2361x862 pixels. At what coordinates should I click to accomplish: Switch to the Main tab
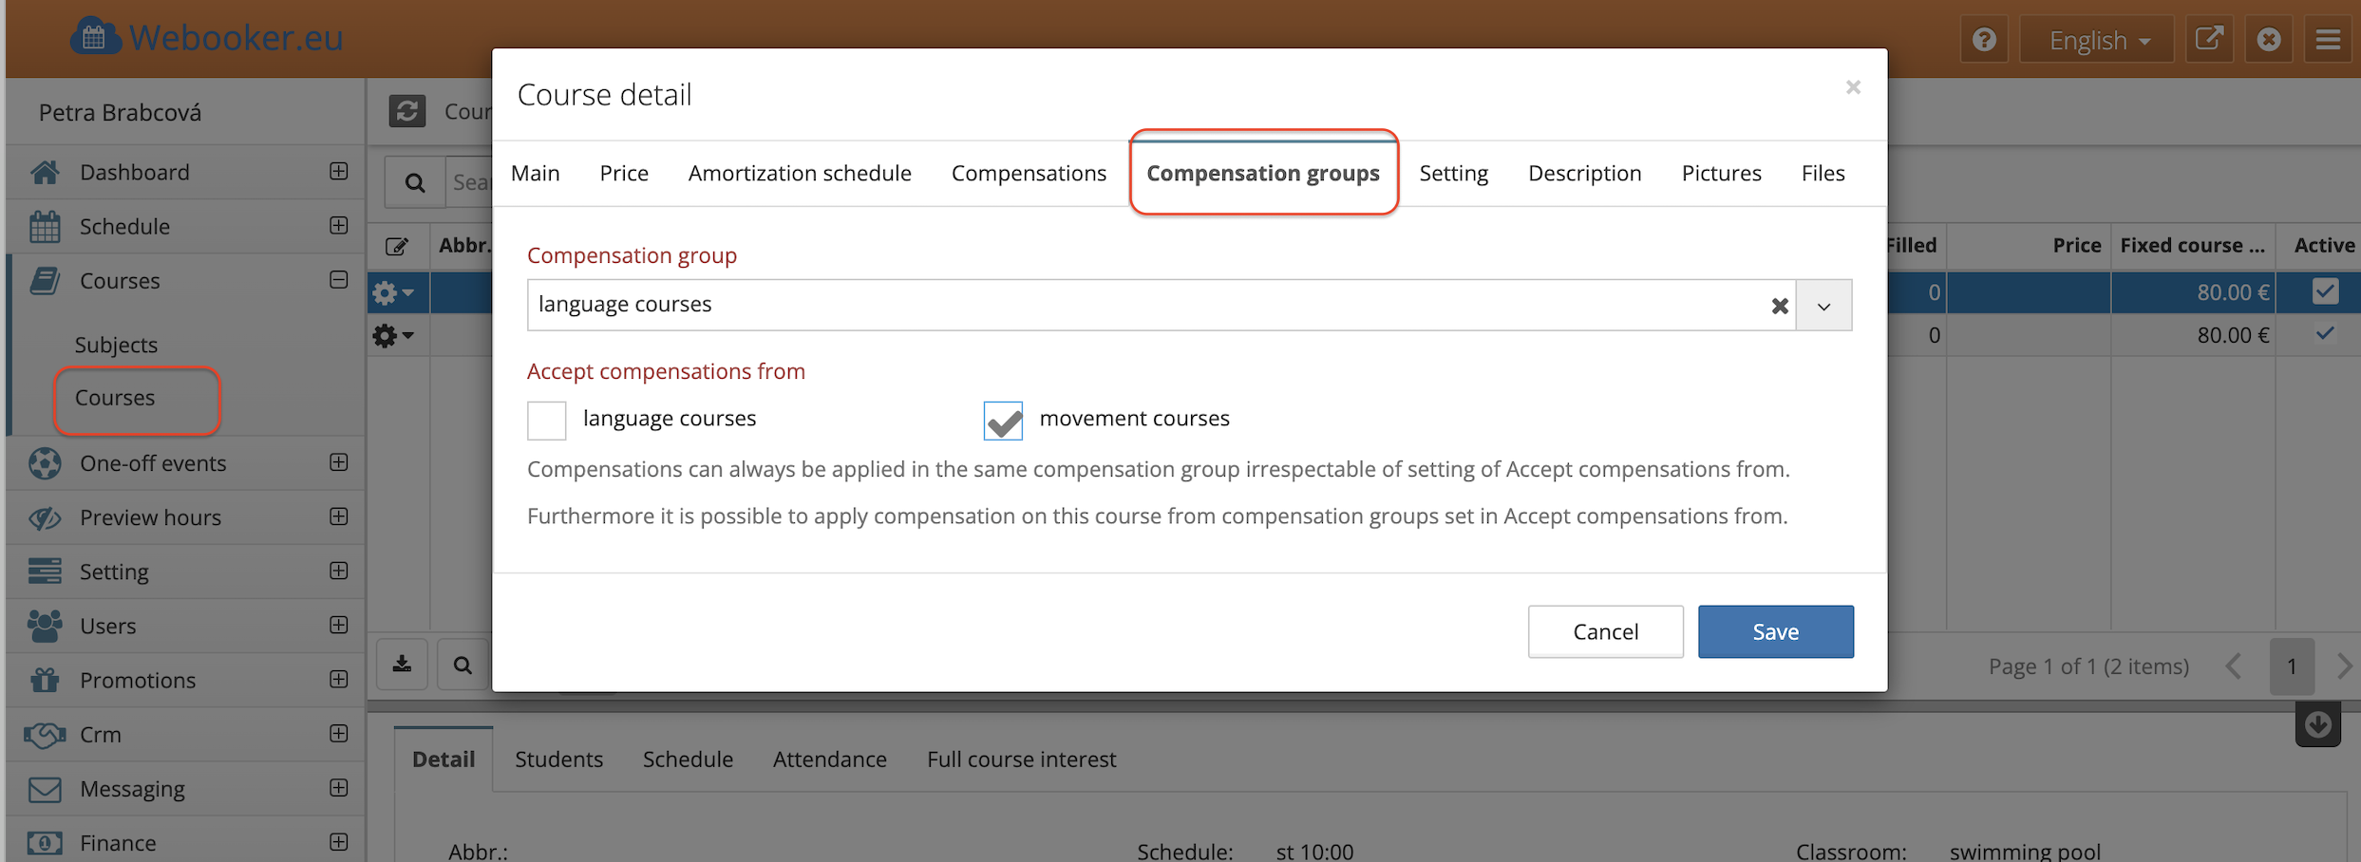536,174
